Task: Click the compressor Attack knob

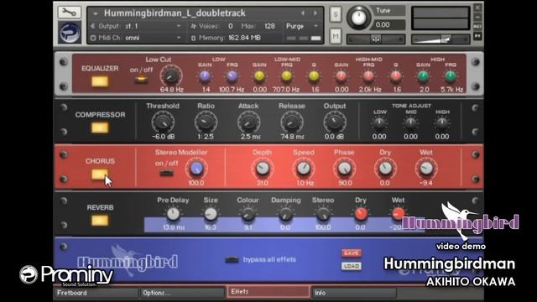Action: click(248, 122)
